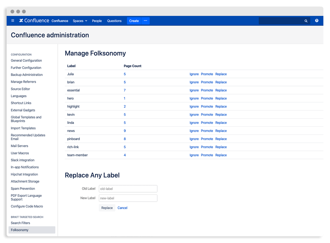Open Recommended Updates Email settings
This screenshot has height=243, width=330.
click(28, 137)
